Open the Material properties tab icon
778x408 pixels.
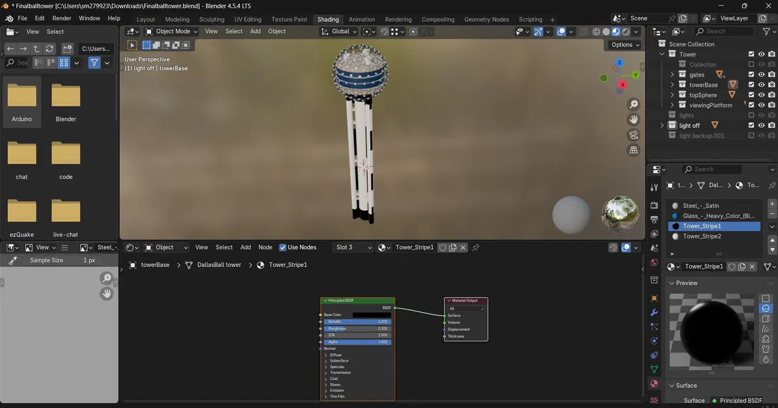pos(654,384)
